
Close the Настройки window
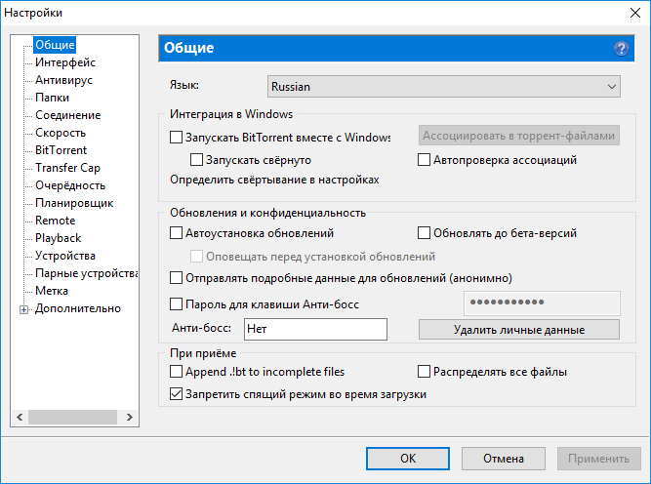click(x=628, y=13)
